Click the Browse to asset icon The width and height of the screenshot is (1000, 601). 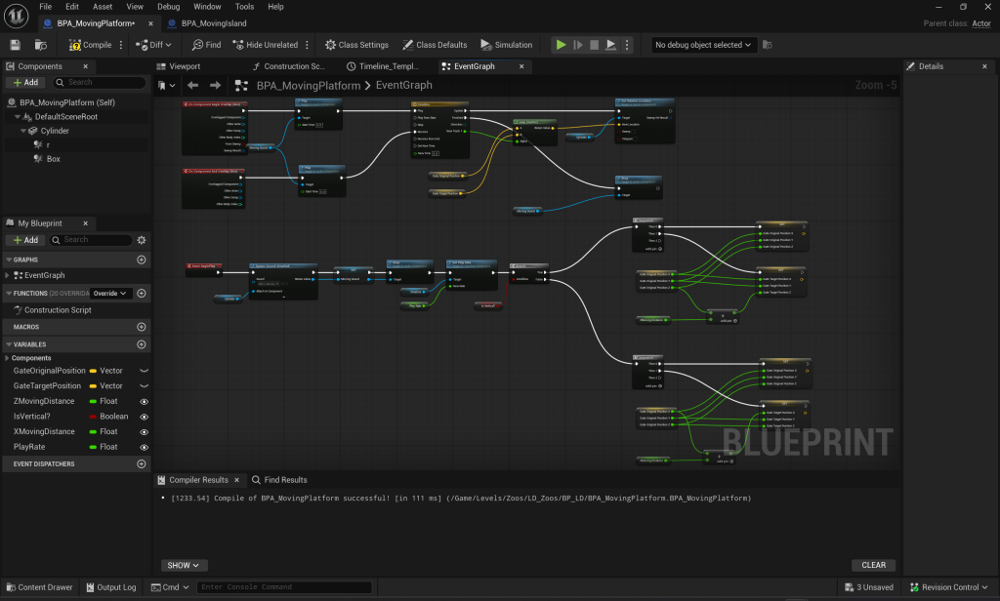[40, 45]
